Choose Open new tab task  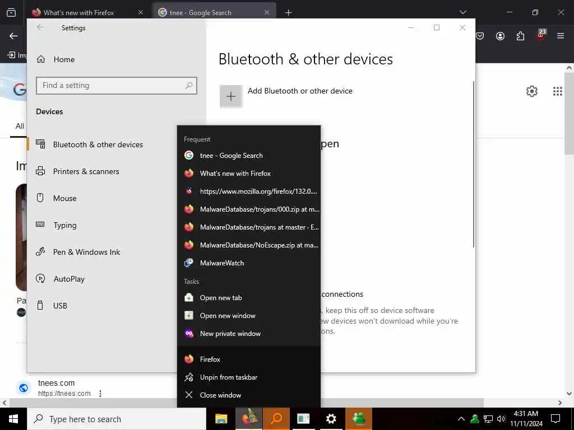point(249,298)
